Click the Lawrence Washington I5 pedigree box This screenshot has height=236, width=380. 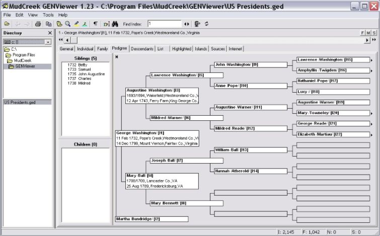[x=187, y=75]
